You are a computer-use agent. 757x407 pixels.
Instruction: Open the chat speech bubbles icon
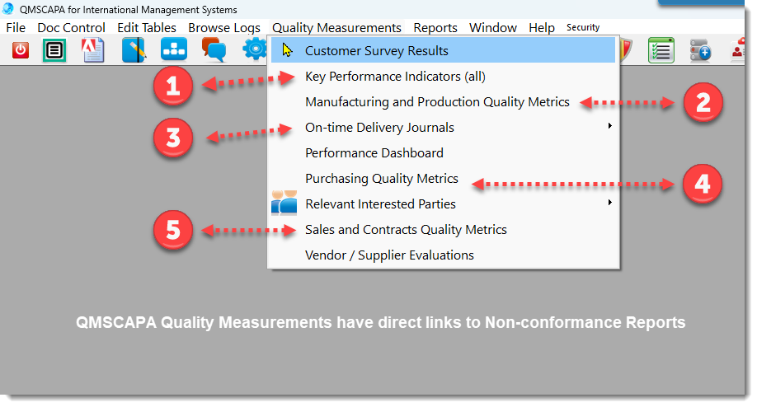click(214, 49)
